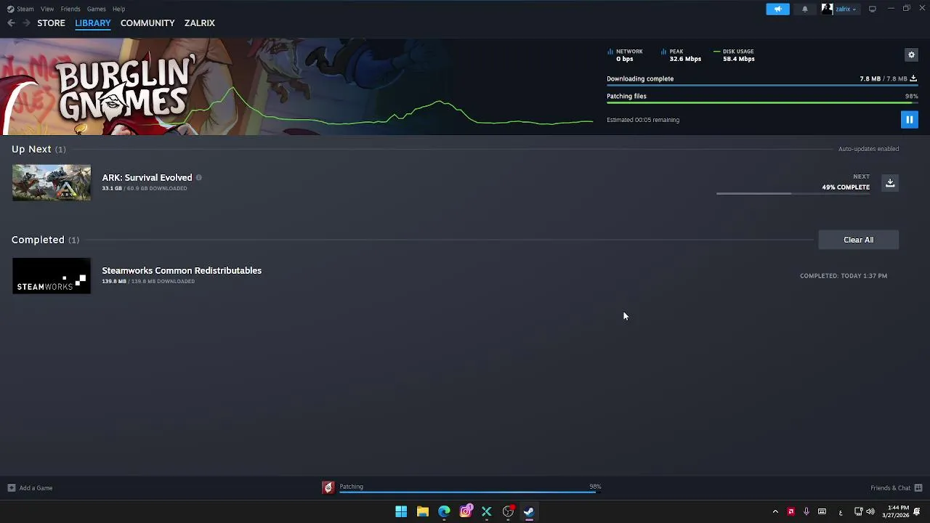This screenshot has height=523, width=930.
Task: Enter Big Picture mode via monitor icon
Action: (x=873, y=9)
